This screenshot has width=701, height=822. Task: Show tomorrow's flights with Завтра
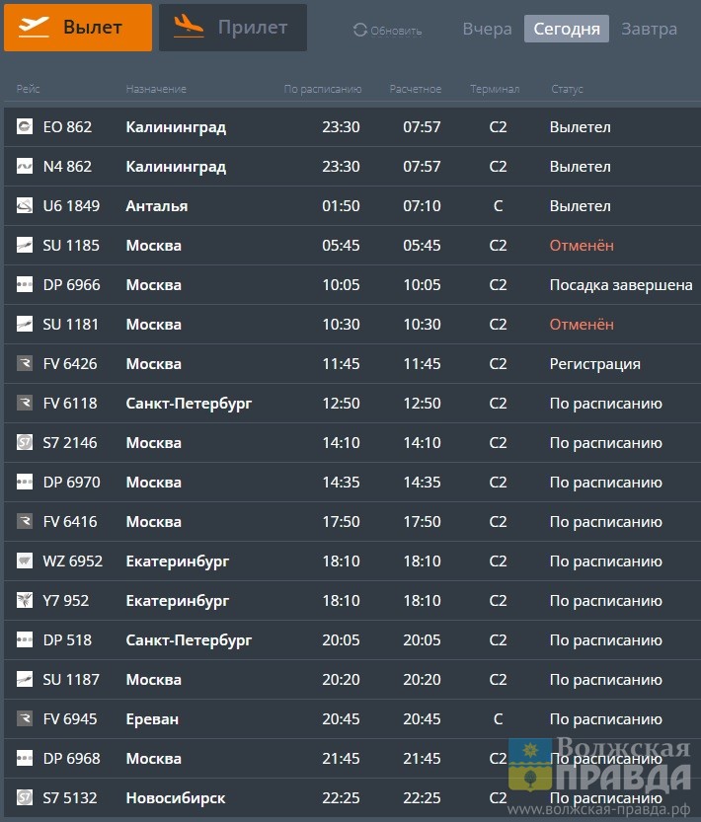(649, 29)
